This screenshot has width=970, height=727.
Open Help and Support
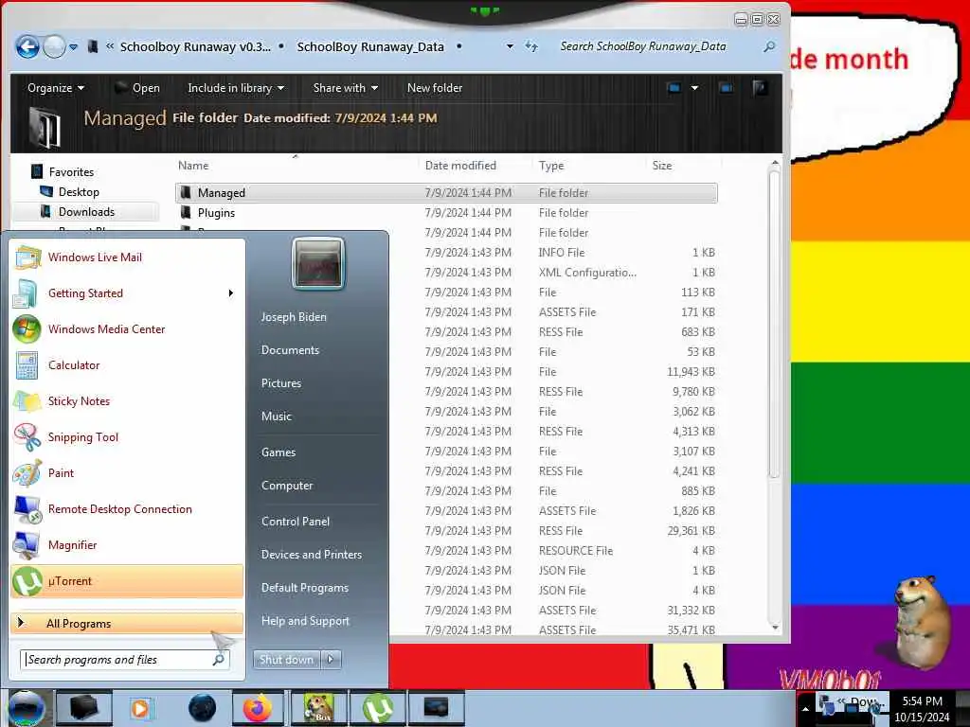pos(306,621)
